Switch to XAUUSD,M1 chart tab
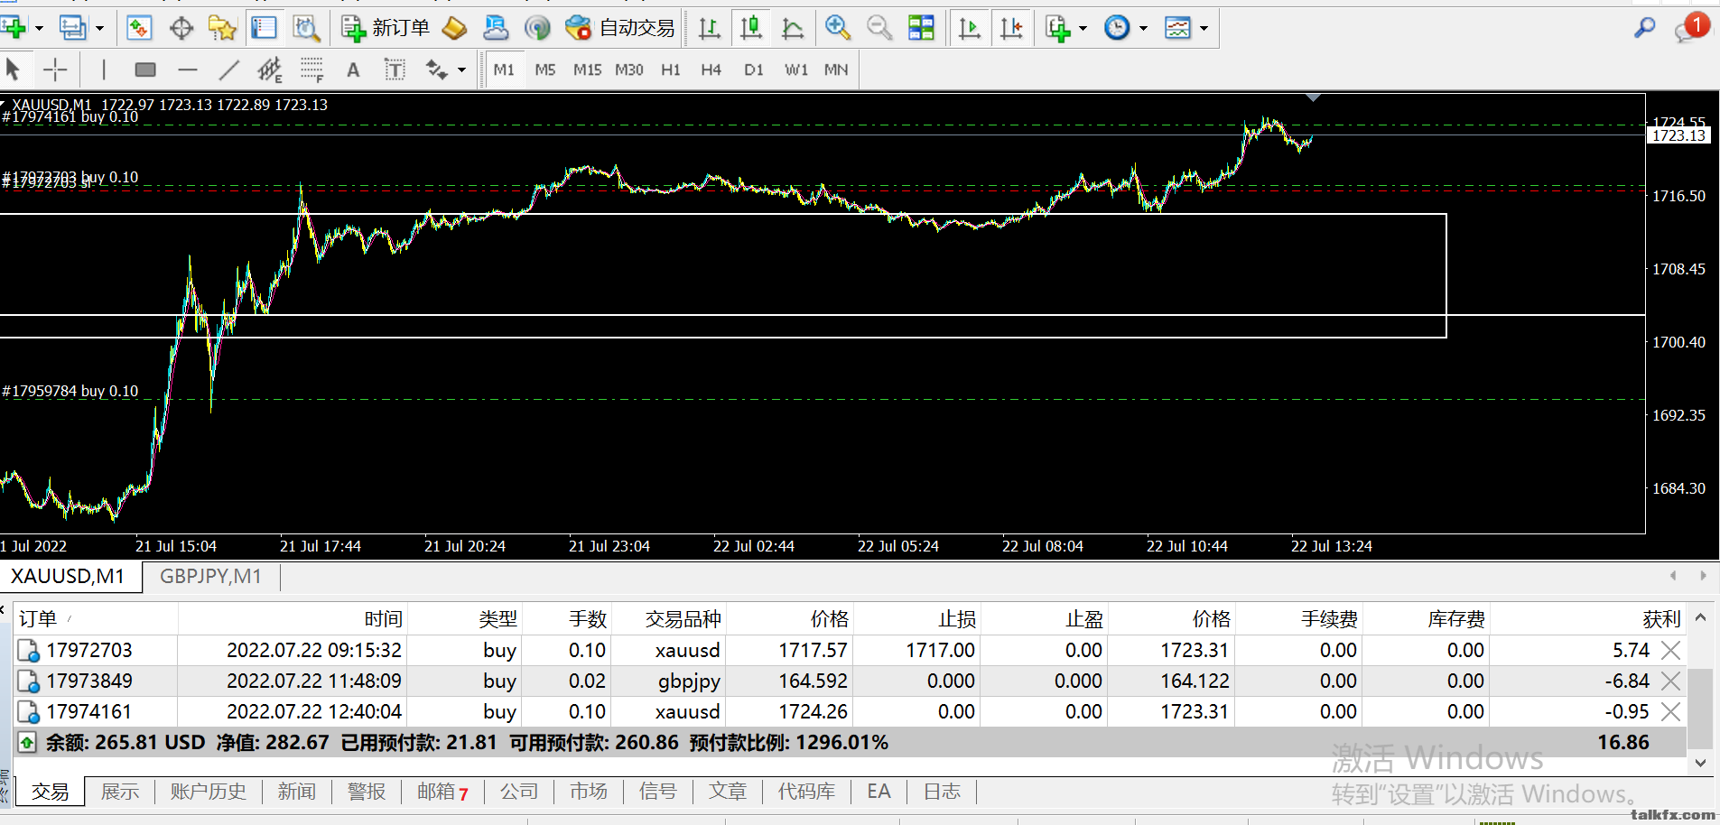 [68, 576]
